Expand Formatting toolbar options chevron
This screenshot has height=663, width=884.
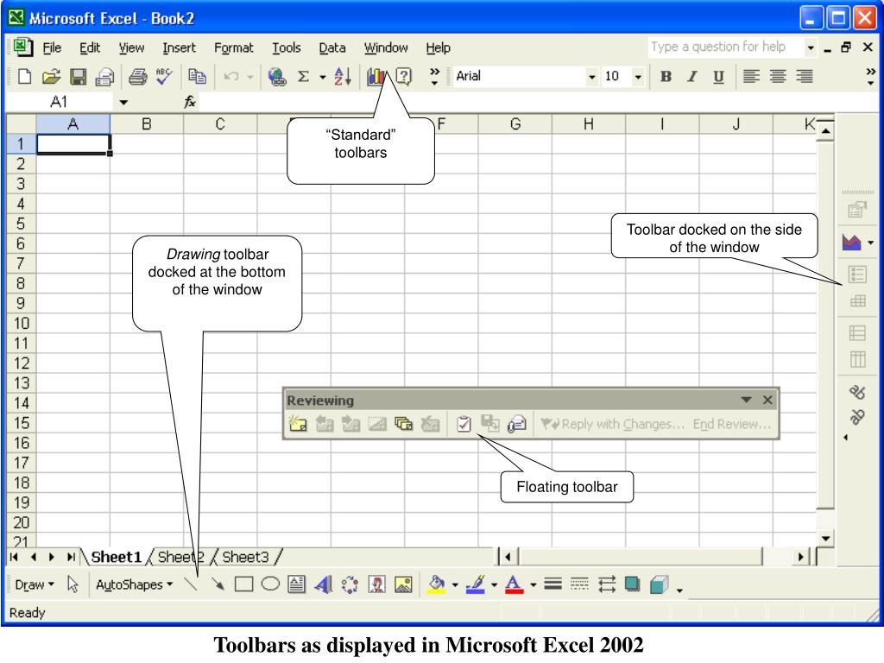click(870, 76)
